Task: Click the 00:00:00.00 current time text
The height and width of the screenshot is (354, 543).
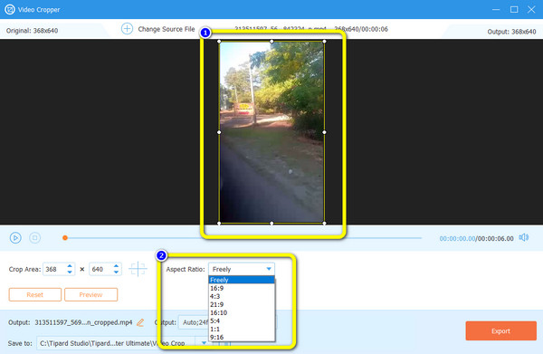Action: click(457, 239)
